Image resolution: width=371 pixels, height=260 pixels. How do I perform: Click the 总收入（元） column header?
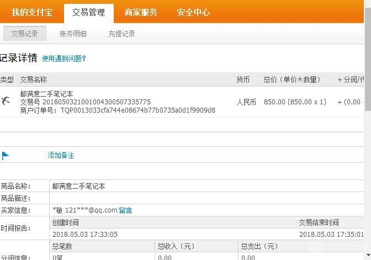(x=176, y=246)
